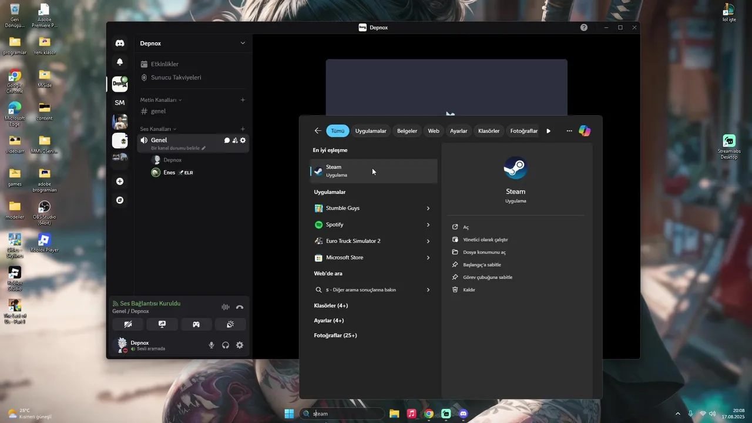752x423 pixels.
Task: Switch to Uygulamalar search tab
Action: (x=371, y=131)
